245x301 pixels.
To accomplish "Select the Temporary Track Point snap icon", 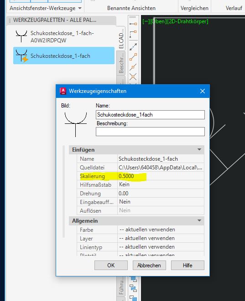I will click(133, 24).
